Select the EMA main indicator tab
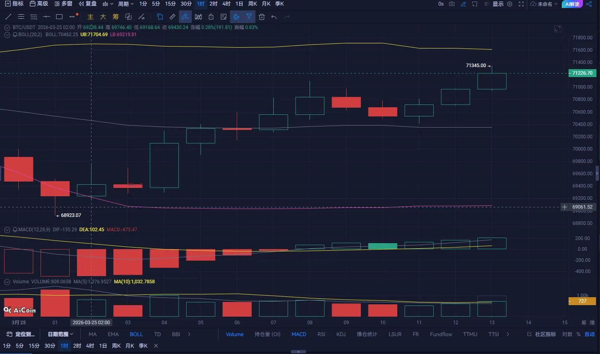 113,334
